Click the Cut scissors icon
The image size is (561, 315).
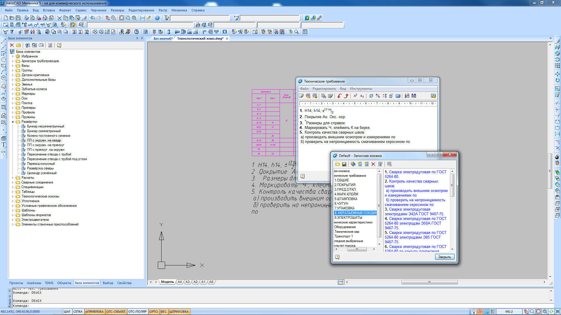[x=60, y=18]
